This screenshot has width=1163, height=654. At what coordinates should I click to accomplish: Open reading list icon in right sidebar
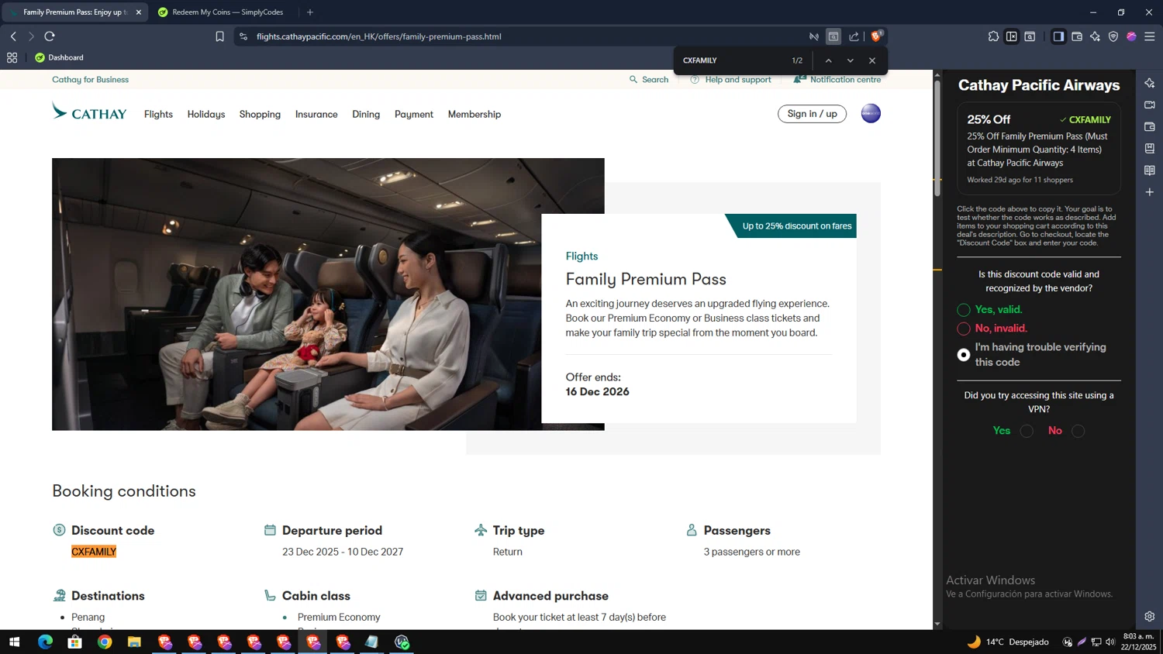tap(1150, 170)
